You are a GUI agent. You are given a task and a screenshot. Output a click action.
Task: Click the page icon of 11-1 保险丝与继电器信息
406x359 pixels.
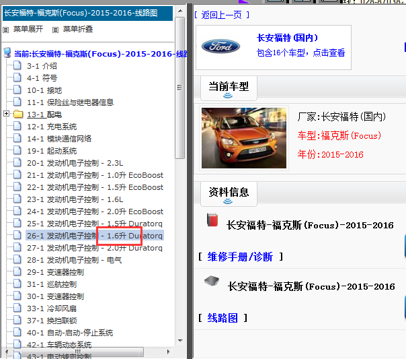point(17,102)
